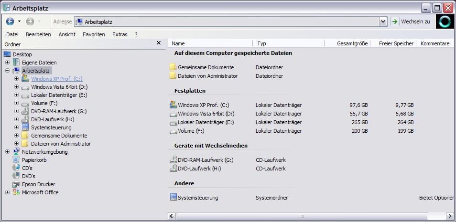
Task: Click the Festplatten group heading
Action: click(x=190, y=91)
